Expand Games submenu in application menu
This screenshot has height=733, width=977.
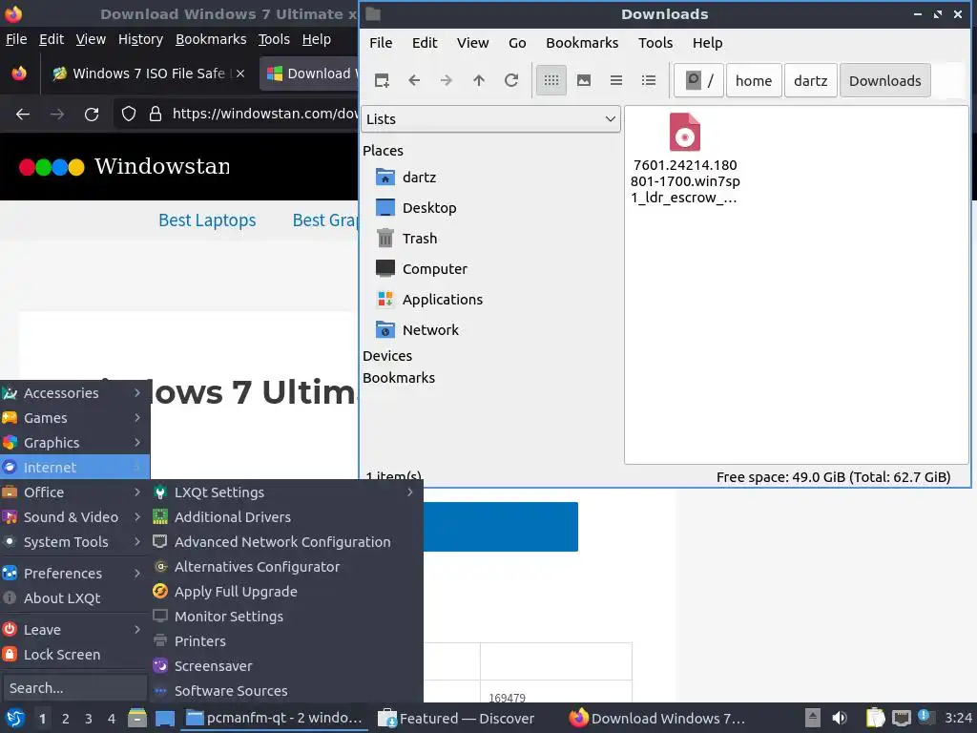coord(74,418)
